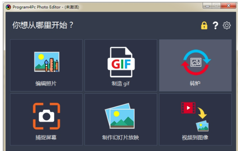
Task: Open the 编辑照片 photo editing icon
Action: 47,62
